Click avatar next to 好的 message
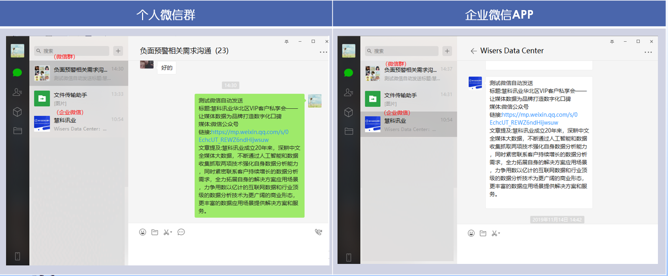This screenshot has width=668, height=276. (147, 64)
